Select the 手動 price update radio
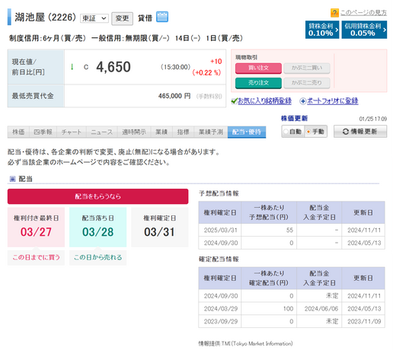Image resolution: width=393 pixels, height=350 pixels. [308, 132]
